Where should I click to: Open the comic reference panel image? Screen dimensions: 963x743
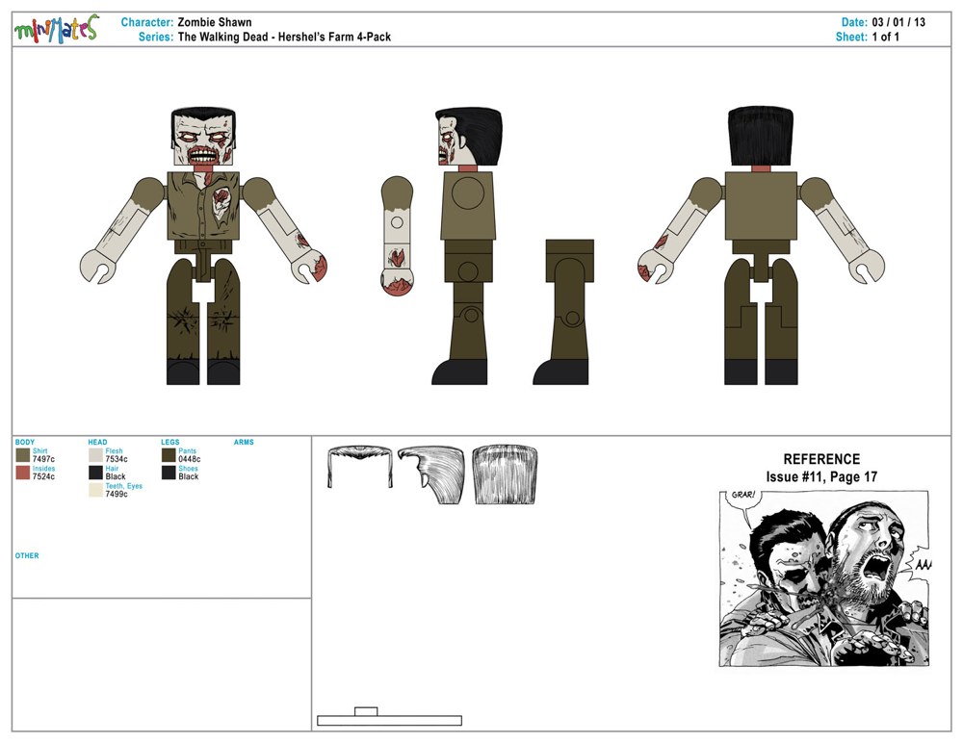823,578
